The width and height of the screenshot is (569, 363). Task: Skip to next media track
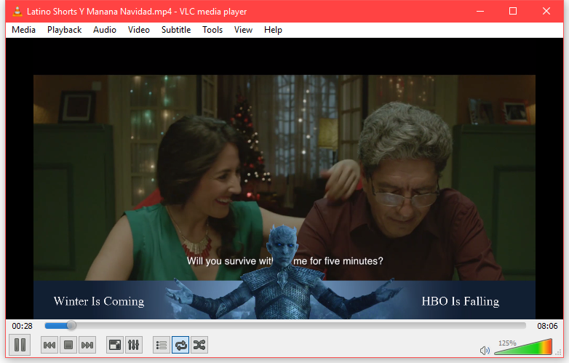87,345
